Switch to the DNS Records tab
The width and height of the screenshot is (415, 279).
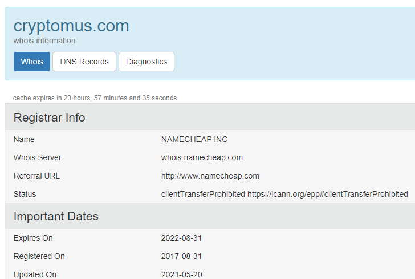point(84,62)
